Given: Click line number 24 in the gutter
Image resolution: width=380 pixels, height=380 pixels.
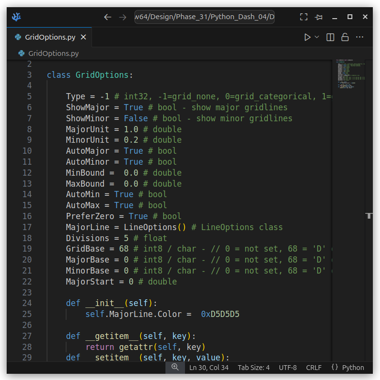Looking at the screenshot, I should [27, 303].
